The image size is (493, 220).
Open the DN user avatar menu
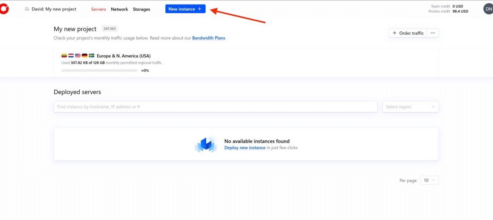tap(488, 9)
